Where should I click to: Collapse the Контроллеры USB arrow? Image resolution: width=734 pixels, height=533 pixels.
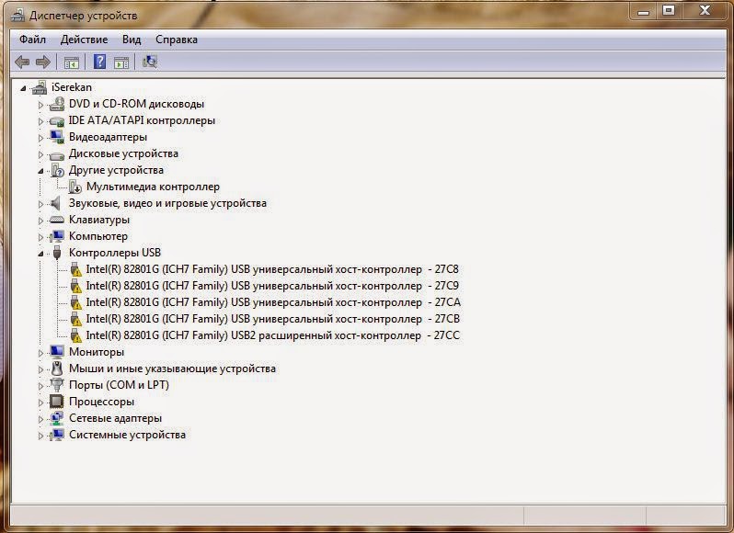pos(40,254)
